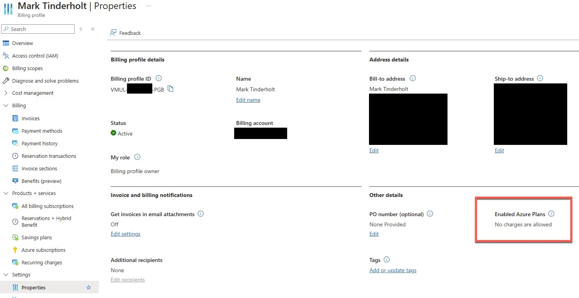Click the Billing scopes icon
This screenshot has height=298, width=579.
click(x=5, y=68)
